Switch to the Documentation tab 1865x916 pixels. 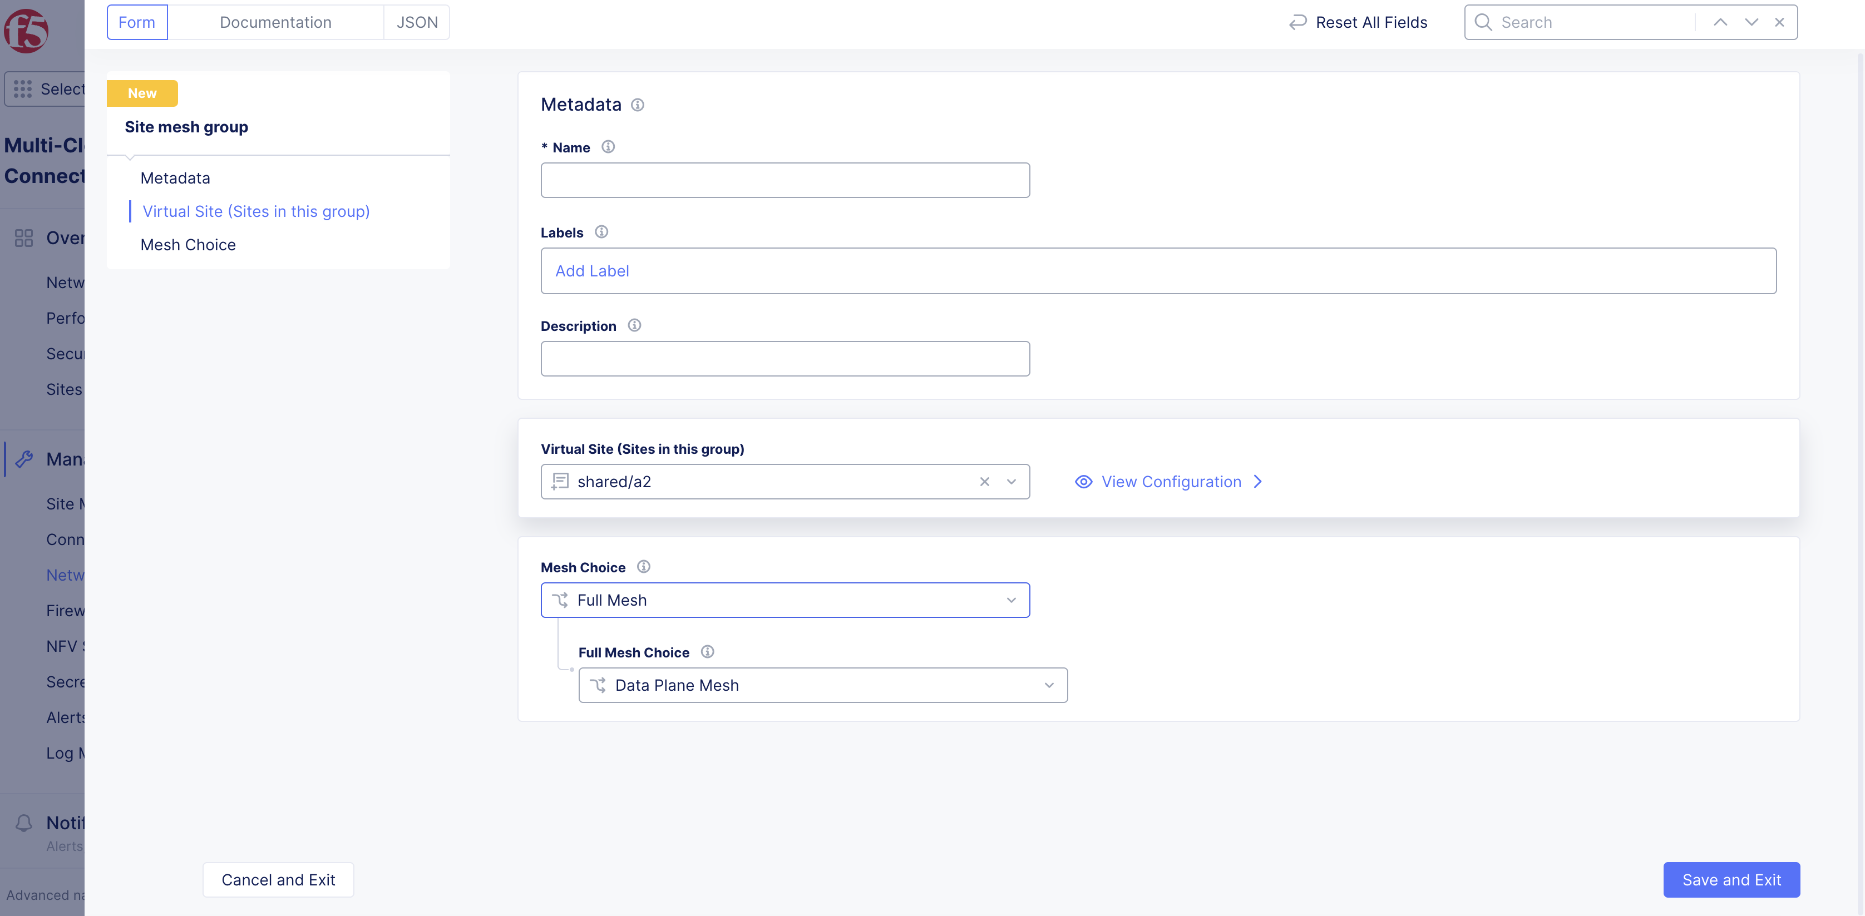click(275, 22)
